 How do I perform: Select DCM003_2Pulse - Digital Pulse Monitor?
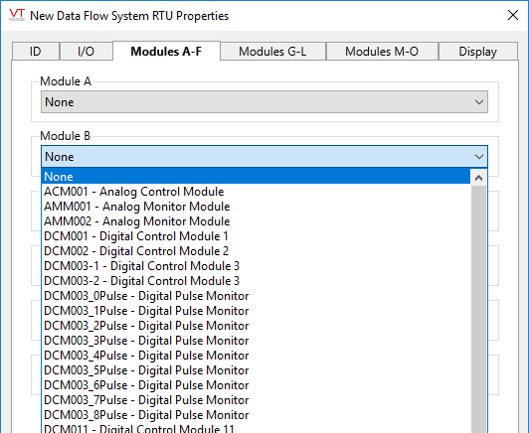256,326
